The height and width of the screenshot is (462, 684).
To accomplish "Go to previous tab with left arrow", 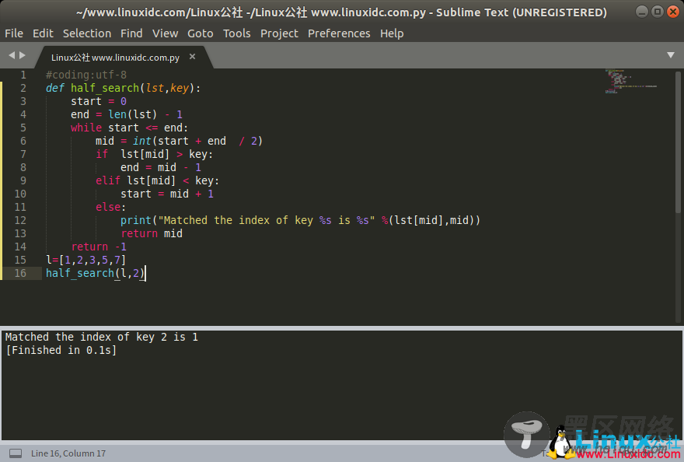I will point(12,55).
